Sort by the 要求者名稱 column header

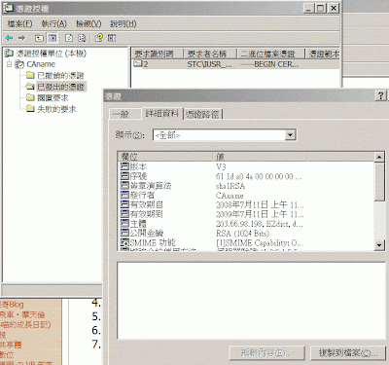[x=210, y=54]
